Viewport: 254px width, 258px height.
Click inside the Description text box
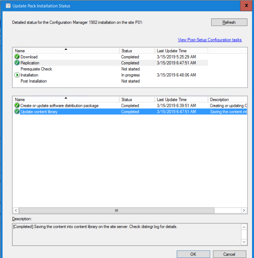tap(127, 234)
